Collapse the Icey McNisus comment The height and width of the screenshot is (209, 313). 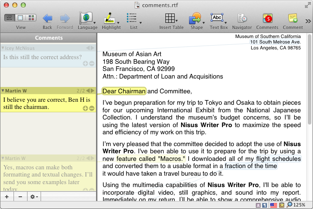(x=3, y=48)
